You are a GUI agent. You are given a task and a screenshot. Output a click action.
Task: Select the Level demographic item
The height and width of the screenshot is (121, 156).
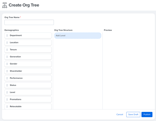pyautogui.click(x=28, y=92)
